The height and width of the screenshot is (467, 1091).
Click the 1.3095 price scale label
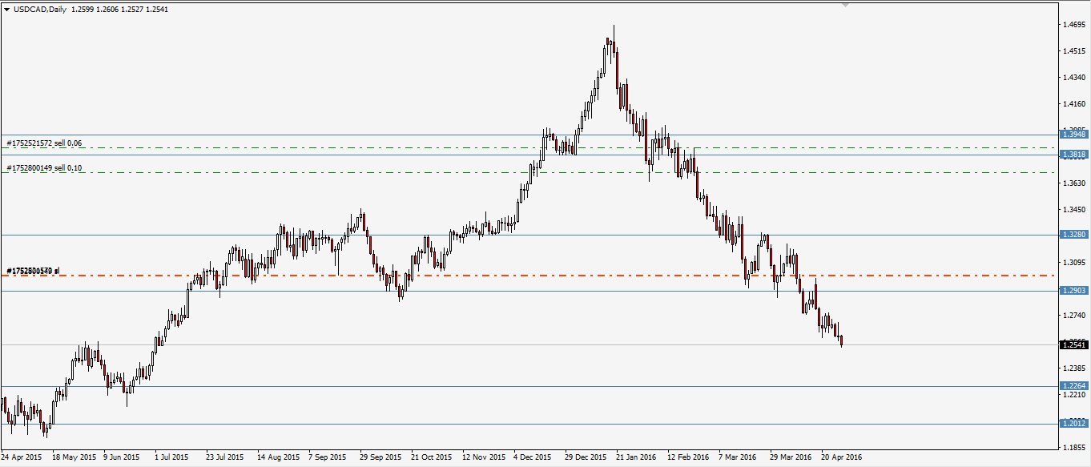[x=1074, y=263]
